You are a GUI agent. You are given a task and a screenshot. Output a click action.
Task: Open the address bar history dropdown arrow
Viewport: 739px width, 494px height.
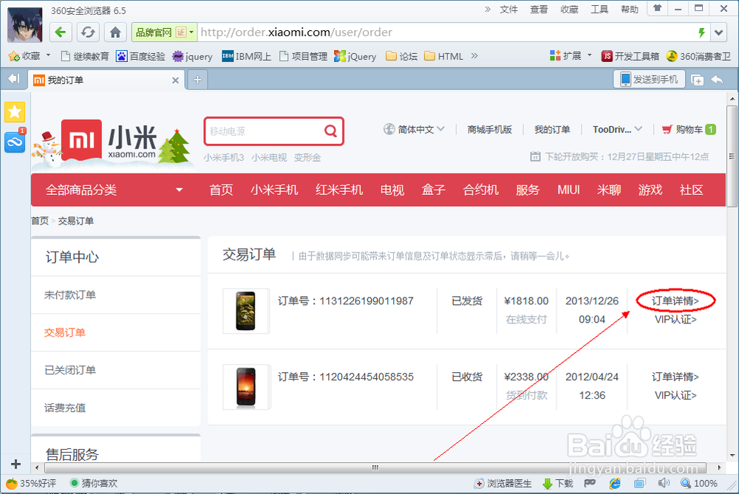(719, 32)
